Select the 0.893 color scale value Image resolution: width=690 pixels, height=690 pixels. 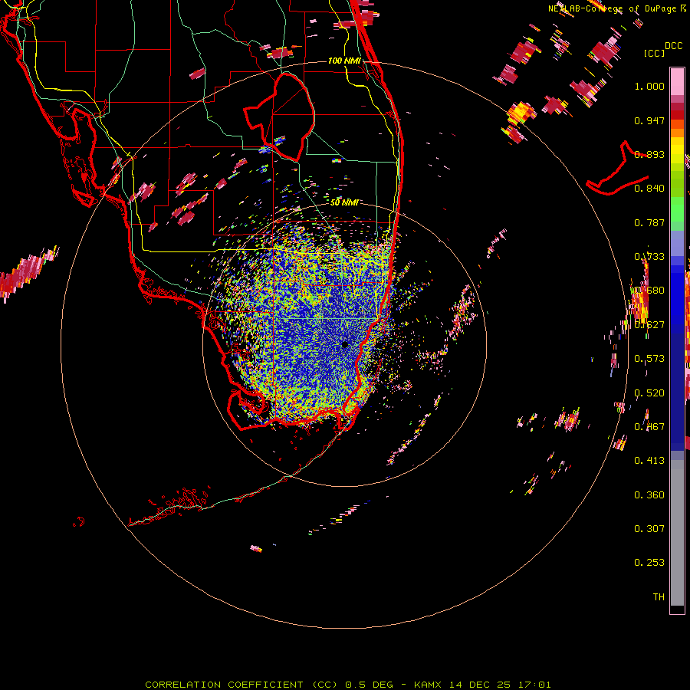[649, 154]
